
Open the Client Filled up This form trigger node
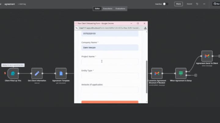[x=13, y=73]
